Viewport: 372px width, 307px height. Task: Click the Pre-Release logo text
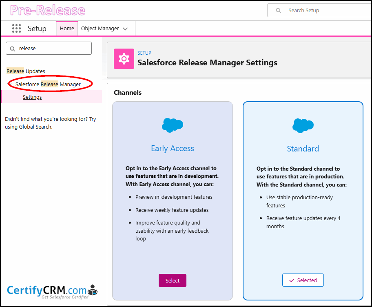point(47,10)
